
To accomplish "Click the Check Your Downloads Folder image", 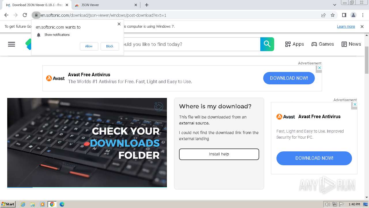I will 87,143.
